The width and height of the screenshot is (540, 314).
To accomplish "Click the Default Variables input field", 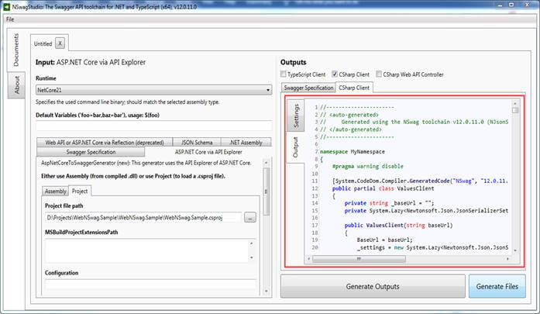I will (153, 126).
